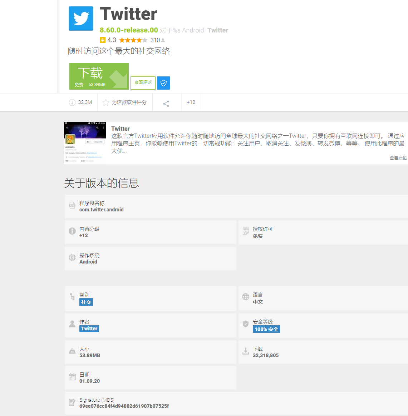Click the 32.3M downloads counter icon
Viewport: 408px width, 416px height.
click(72, 102)
